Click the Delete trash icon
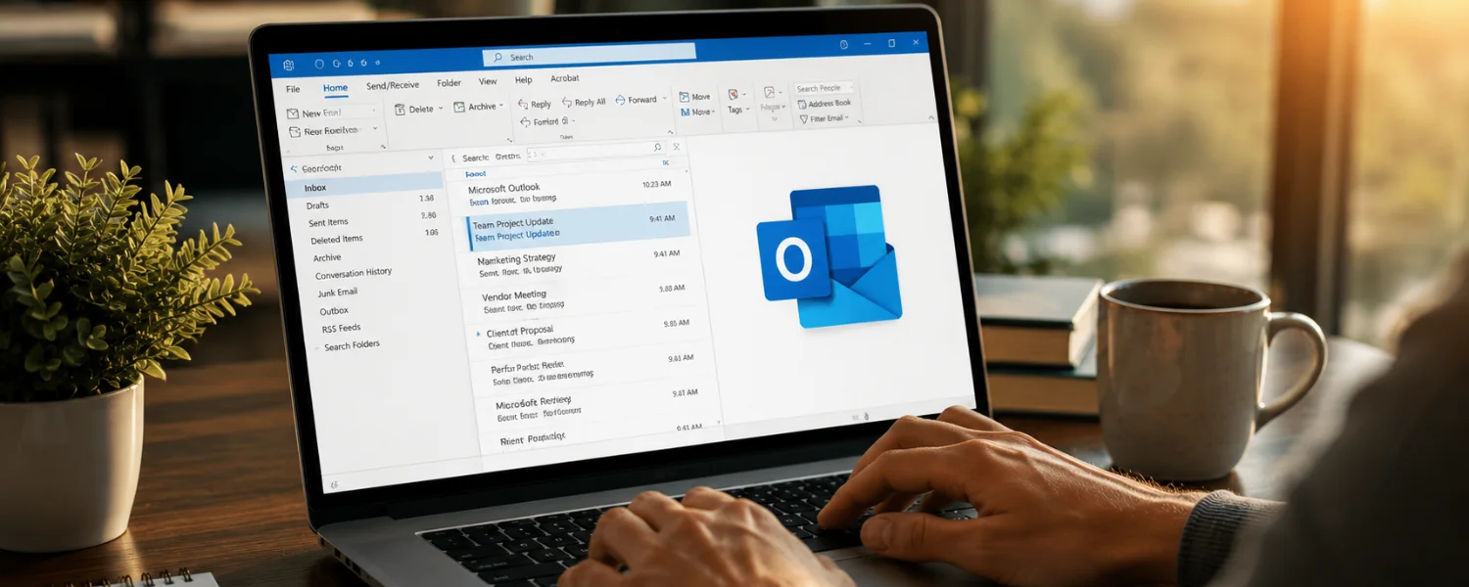Viewport: 1469px width, 587px height. click(x=400, y=110)
